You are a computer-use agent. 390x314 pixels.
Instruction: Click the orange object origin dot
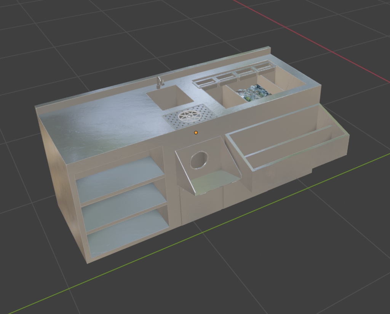196,133
